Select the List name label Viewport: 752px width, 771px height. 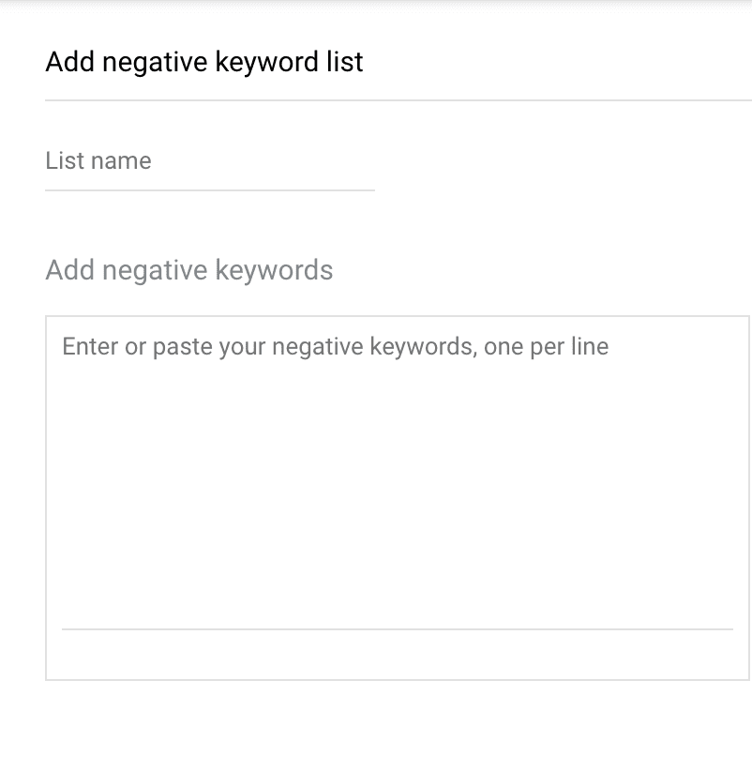98,160
